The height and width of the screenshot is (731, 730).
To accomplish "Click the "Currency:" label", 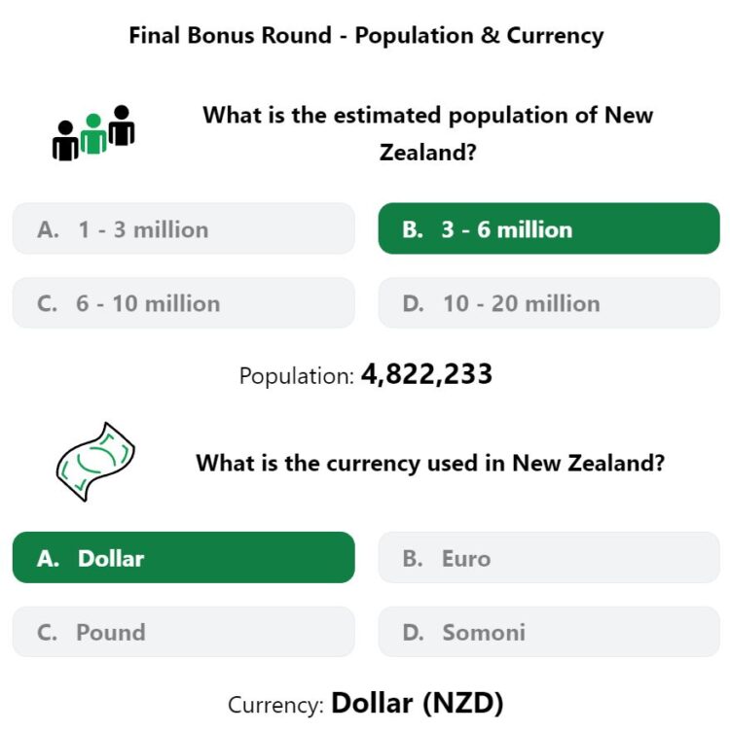I will pos(275,705).
